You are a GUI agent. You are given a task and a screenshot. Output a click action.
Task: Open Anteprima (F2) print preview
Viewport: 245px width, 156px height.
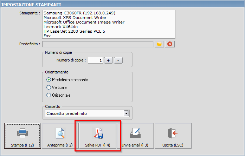pos(60,136)
